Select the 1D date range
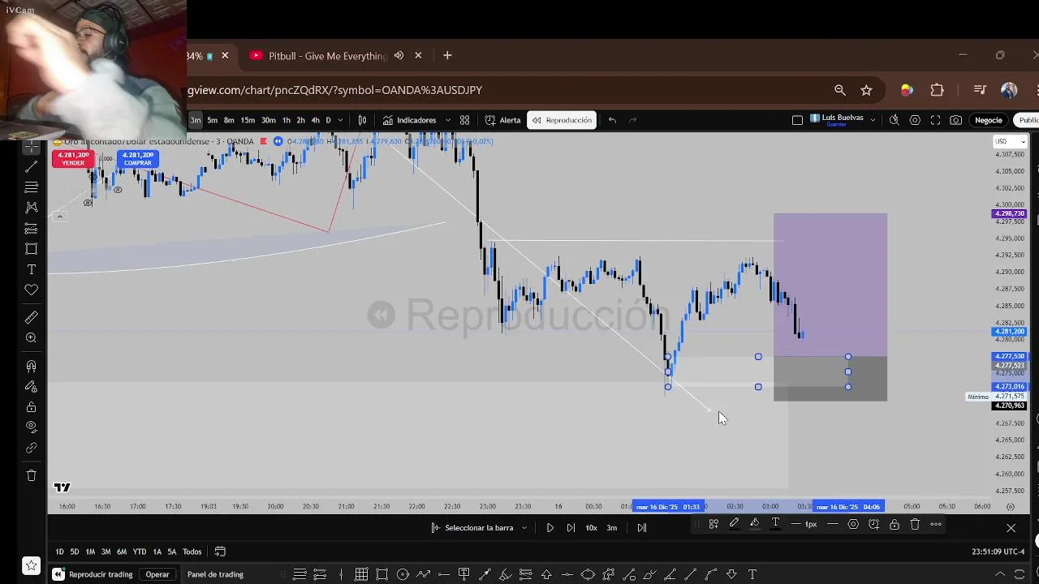The height and width of the screenshot is (584, 1039). click(x=59, y=552)
